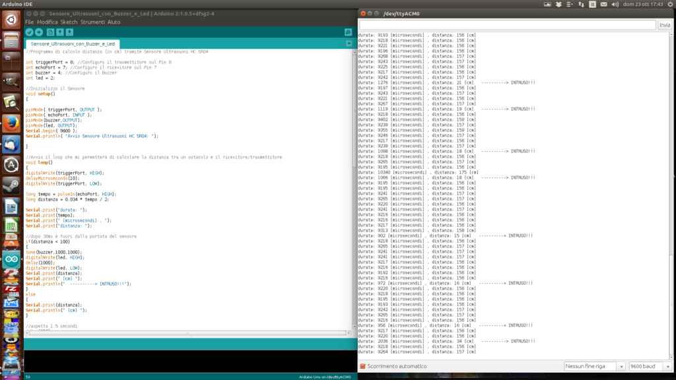Click Arduino Uno on /dev/ttyACM0 status text
Image resolution: width=676 pixels, height=380 pixels.
325,377
